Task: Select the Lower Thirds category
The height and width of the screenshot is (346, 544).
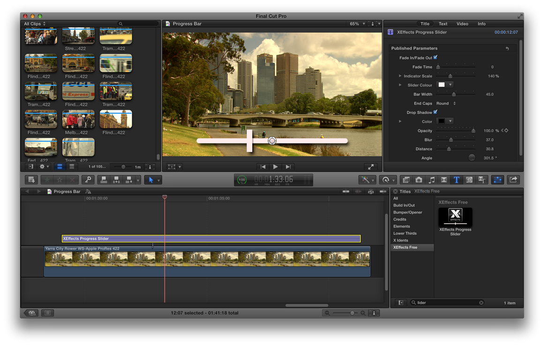Action: tap(405, 233)
